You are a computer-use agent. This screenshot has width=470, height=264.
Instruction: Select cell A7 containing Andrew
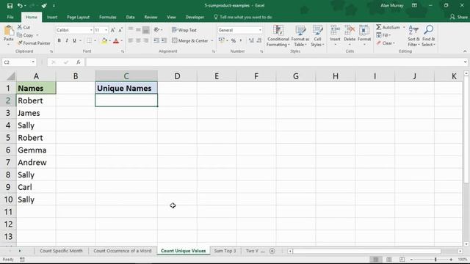click(36, 163)
